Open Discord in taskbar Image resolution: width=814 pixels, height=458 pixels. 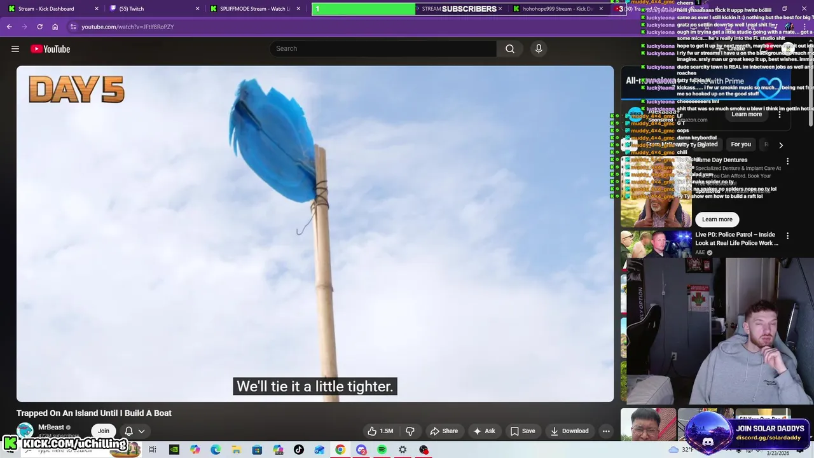click(361, 450)
